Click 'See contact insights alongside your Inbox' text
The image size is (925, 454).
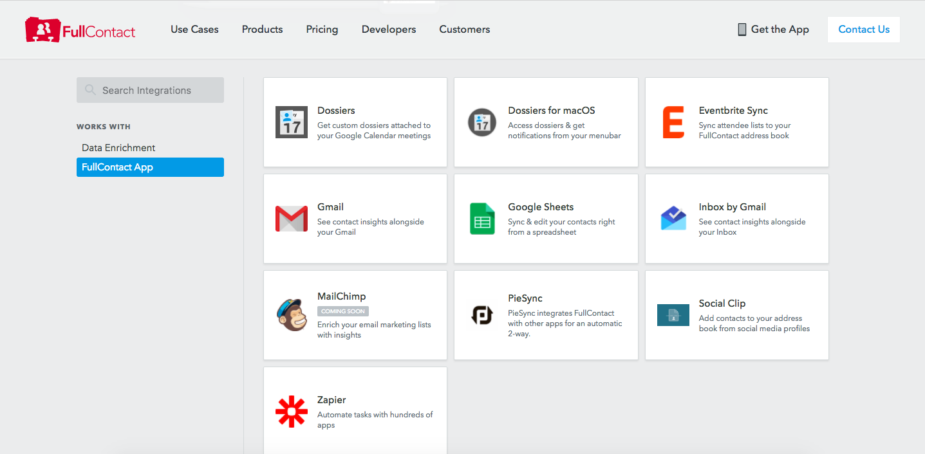[752, 227]
